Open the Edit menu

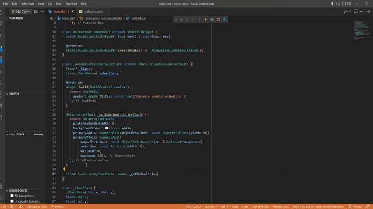pos(15,4)
